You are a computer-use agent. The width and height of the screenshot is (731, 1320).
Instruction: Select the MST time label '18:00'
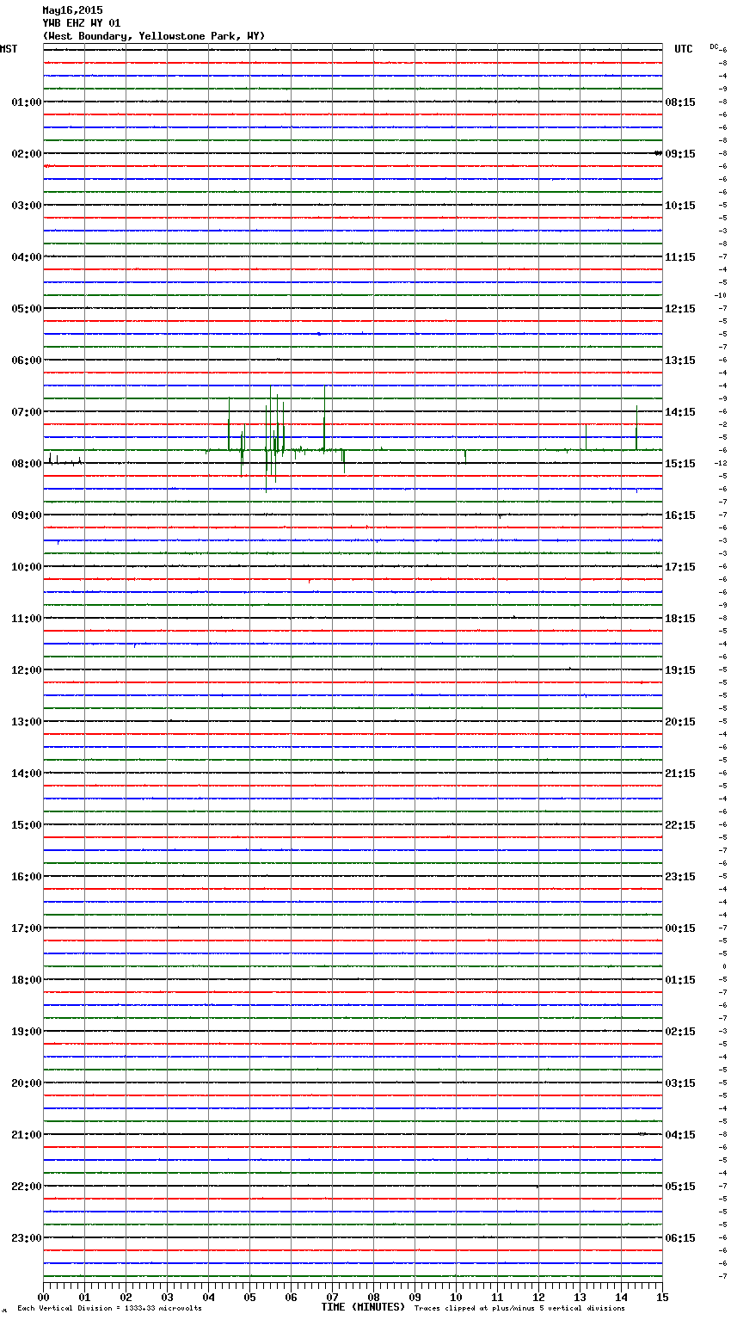(27, 980)
